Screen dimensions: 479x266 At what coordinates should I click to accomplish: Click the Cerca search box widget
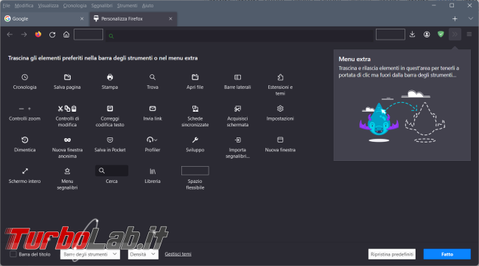coord(112,170)
